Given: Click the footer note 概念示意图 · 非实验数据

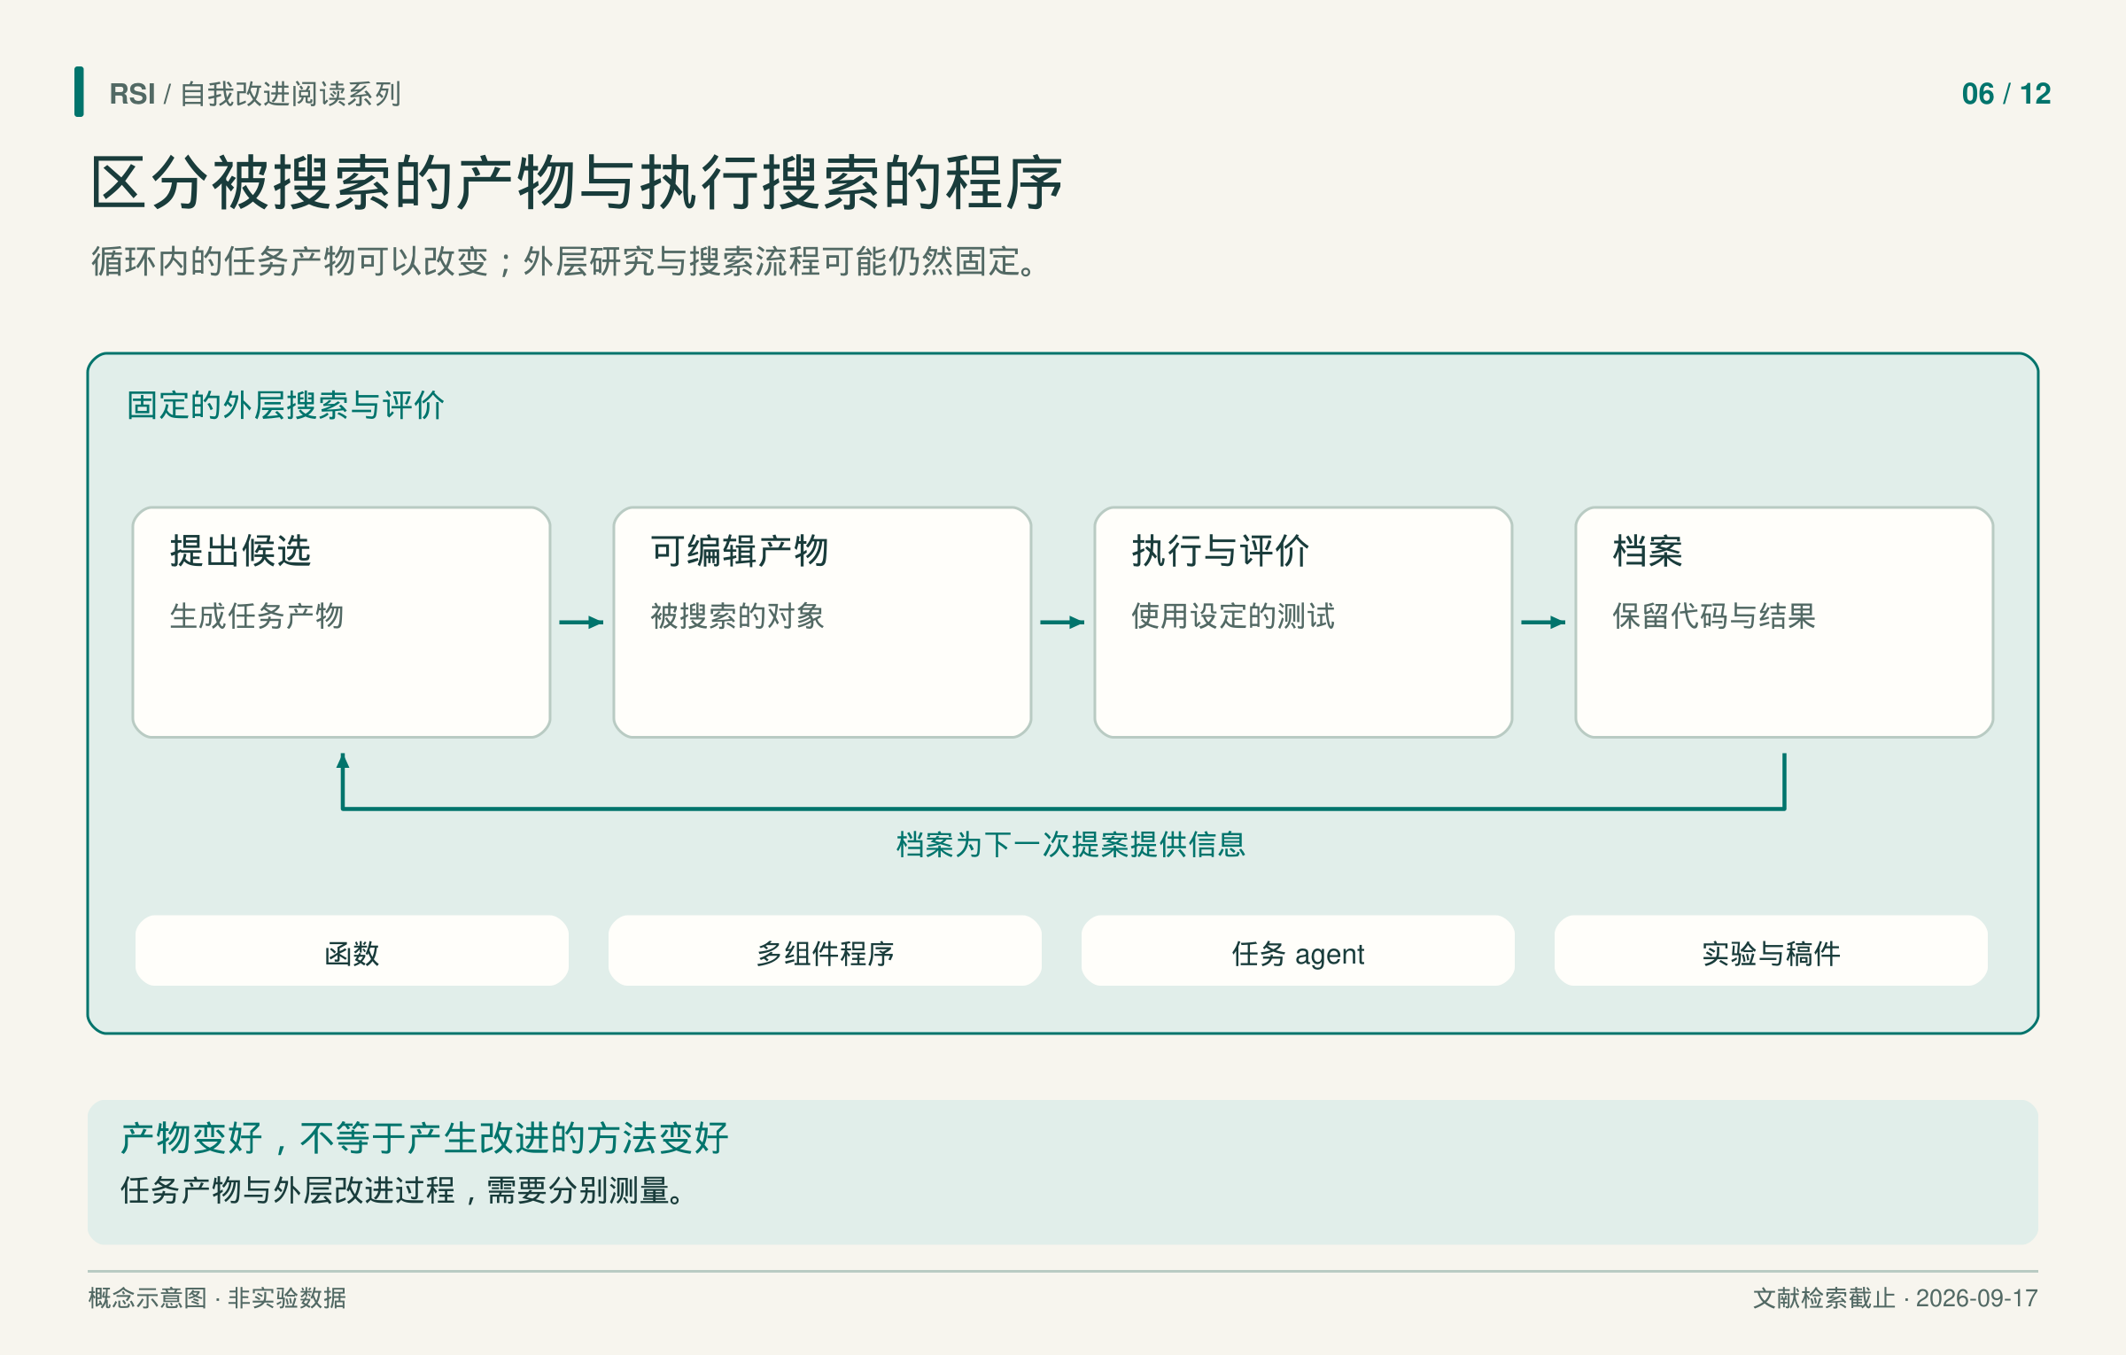Looking at the screenshot, I should point(217,1298).
